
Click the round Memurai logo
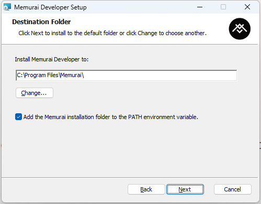(240, 29)
